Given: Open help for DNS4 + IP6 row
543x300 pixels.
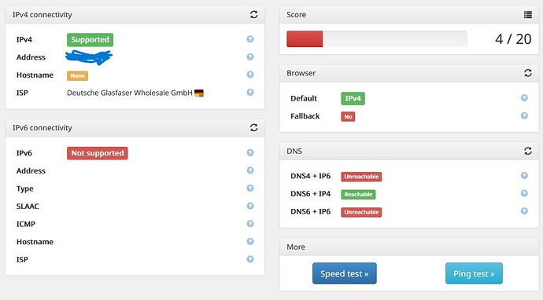Looking at the screenshot, I should pos(524,176).
